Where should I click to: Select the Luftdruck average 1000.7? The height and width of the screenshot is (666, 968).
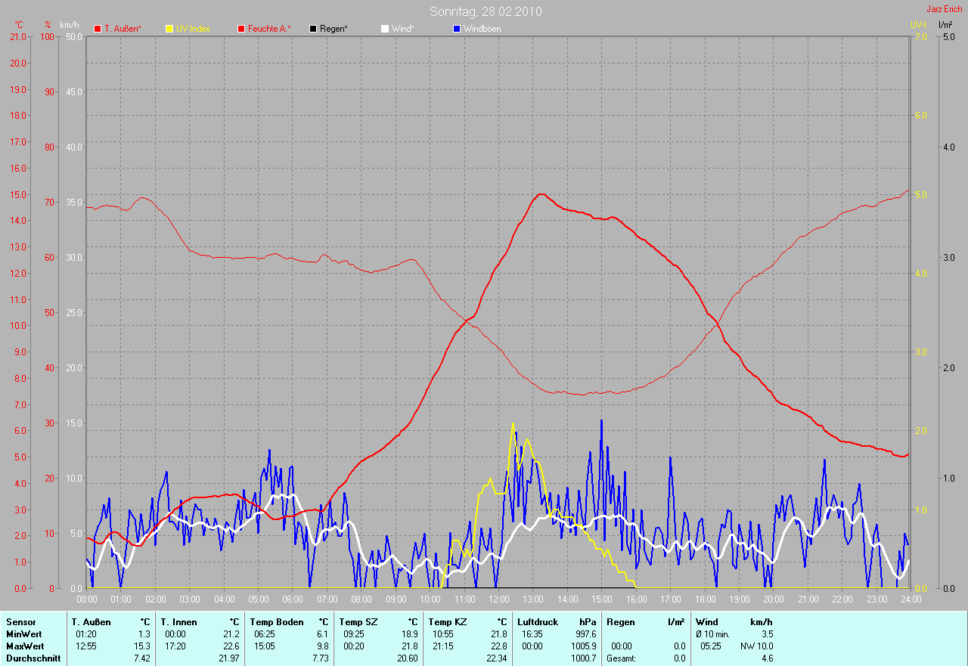(583, 658)
